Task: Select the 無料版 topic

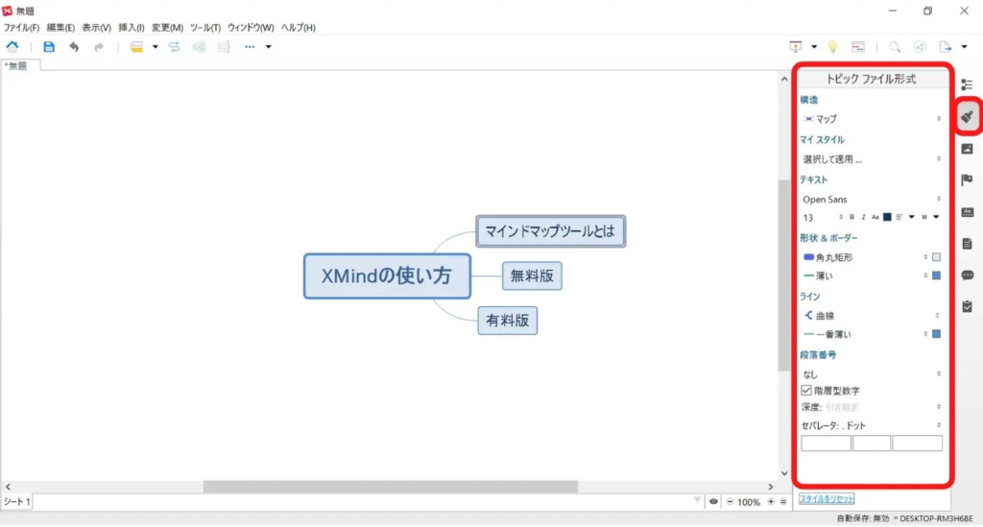Action: pos(532,275)
